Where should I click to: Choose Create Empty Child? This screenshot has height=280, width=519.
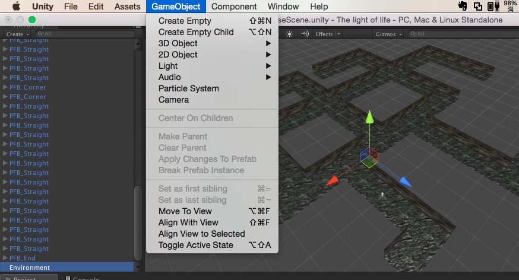(212, 32)
